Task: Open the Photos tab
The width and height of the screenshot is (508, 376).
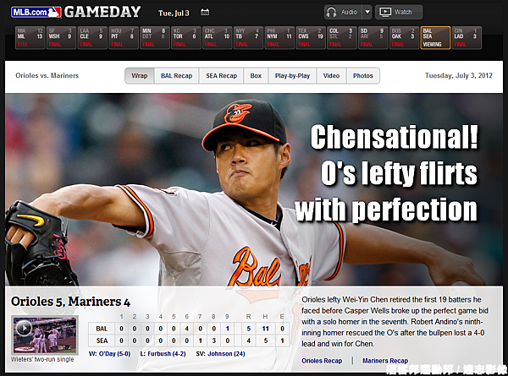Action: [x=363, y=76]
